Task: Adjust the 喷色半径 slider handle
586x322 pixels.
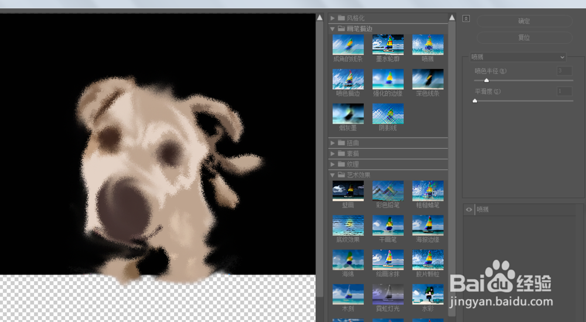Action: [486, 80]
